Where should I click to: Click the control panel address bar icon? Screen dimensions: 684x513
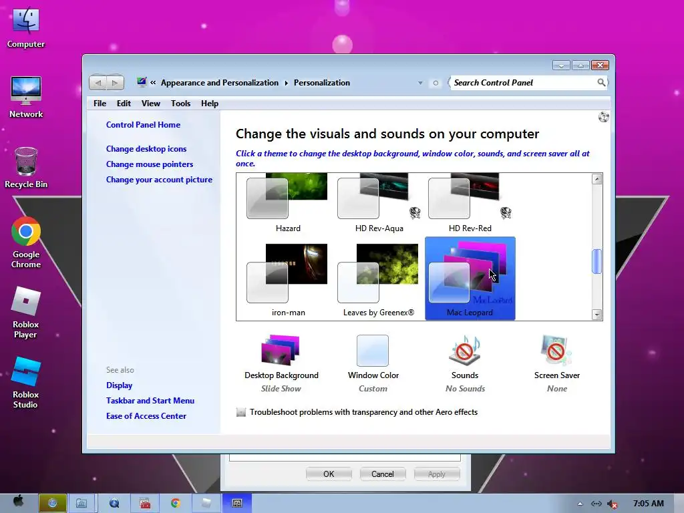pyautogui.click(x=142, y=82)
